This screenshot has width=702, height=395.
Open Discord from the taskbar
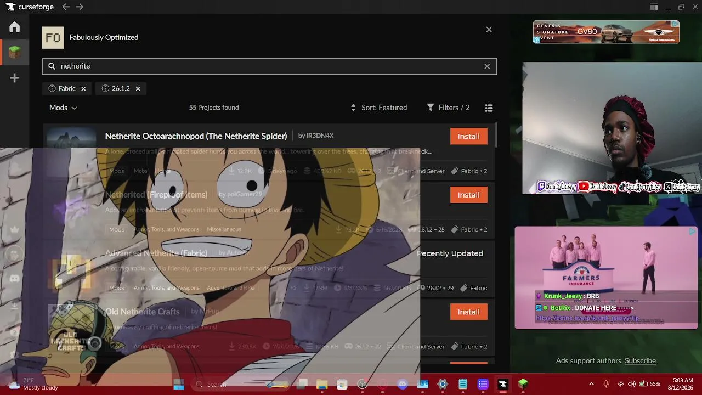[x=402, y=384]
